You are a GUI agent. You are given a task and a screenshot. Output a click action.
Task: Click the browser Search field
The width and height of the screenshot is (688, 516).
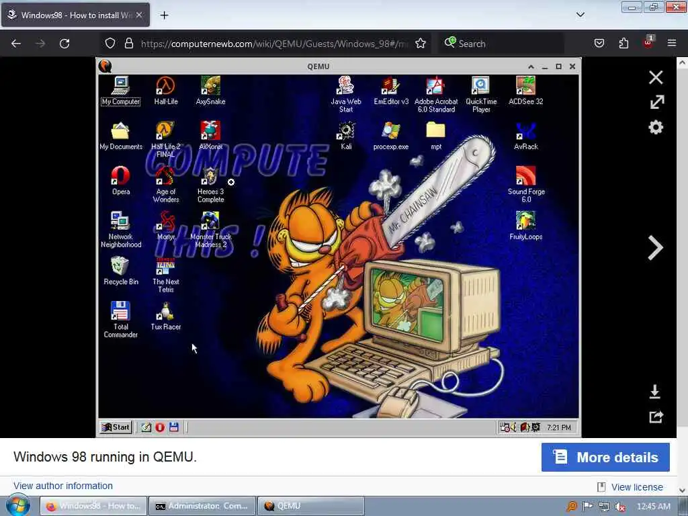coord(501,44)
